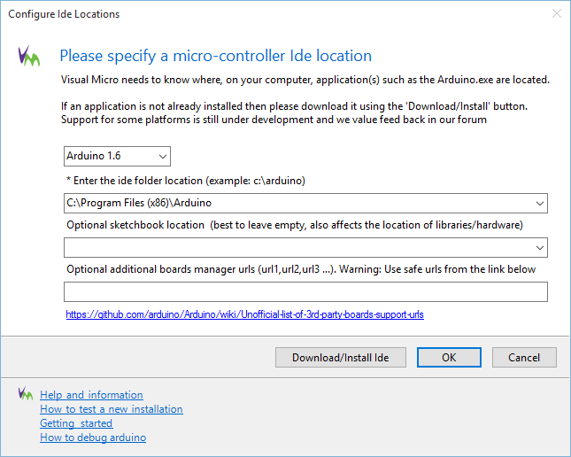
Task: Open the unofficial 3rd party boards github link
Action: [x=244, y=314]
